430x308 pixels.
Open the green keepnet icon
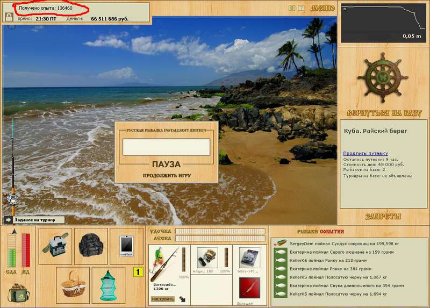point(109,285)
